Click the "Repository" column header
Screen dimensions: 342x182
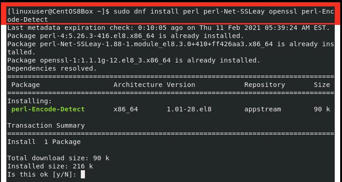point(264,85)
